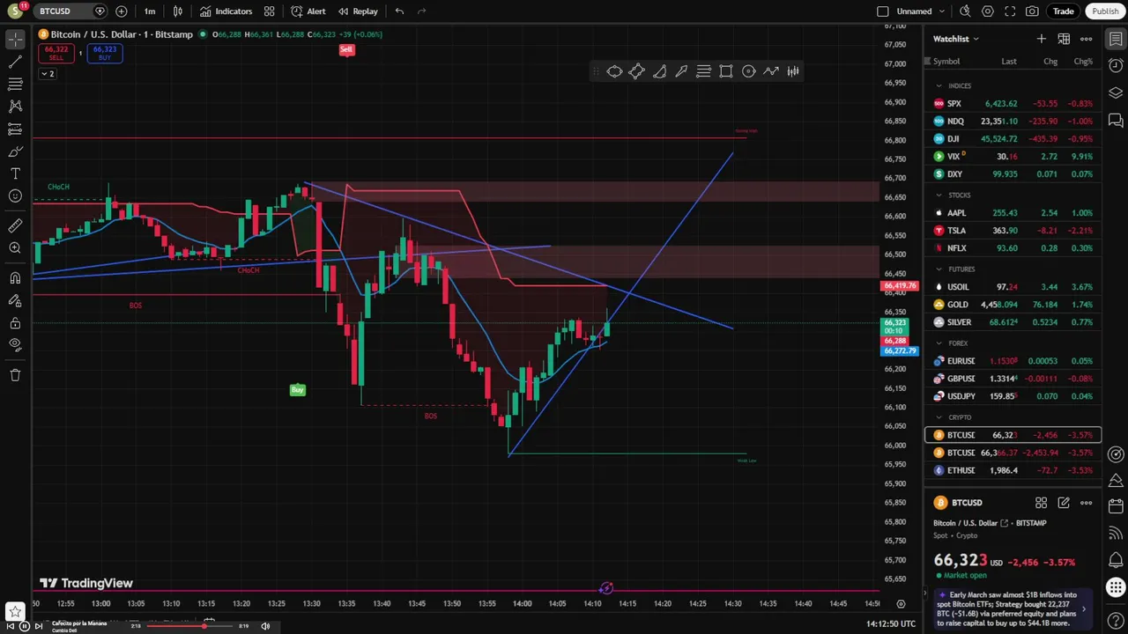Click the red 66,322 SELL button
Viewport: 1128px width, 634px height.
56,53
